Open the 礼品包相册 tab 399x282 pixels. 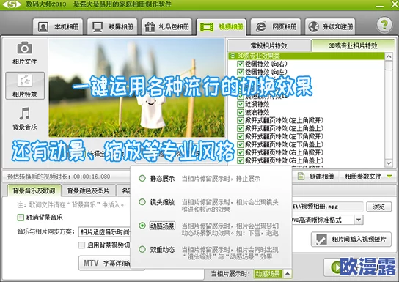pos(166,26)
